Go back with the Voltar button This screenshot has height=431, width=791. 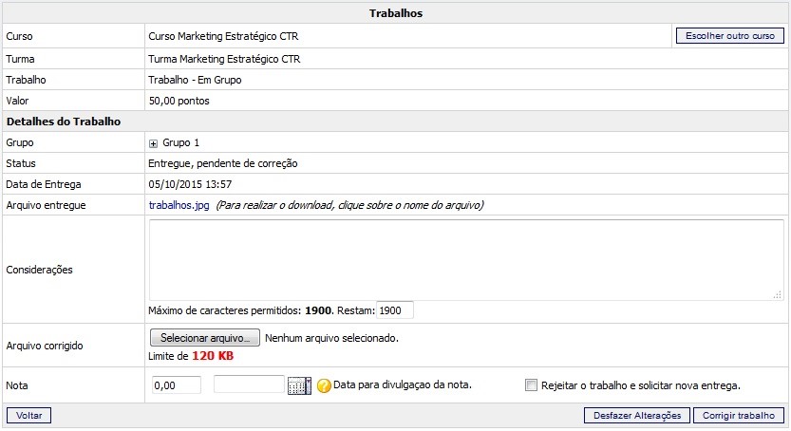[x=28, y=416]
